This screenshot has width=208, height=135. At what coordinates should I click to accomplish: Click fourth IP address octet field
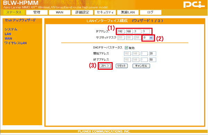(146, 32)
